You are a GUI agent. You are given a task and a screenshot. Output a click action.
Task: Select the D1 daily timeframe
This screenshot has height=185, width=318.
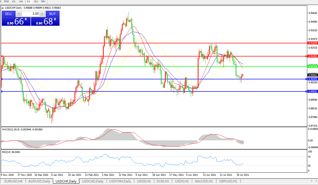[29, 2]
